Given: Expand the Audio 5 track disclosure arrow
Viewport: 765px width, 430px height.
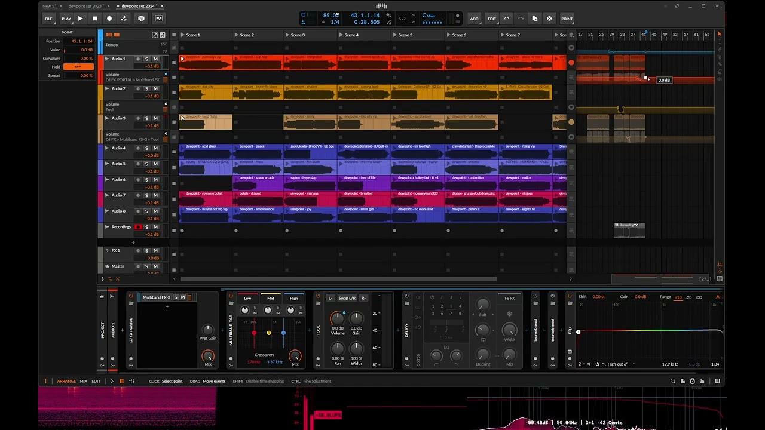Looking at the screenshot, I should (x=107, y=164).
